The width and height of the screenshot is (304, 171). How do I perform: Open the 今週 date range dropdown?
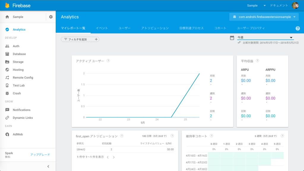point(265,37)
